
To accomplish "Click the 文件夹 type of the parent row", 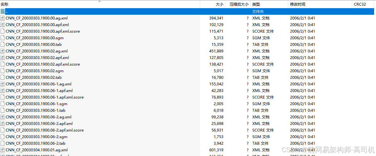I will pos(258,12).
